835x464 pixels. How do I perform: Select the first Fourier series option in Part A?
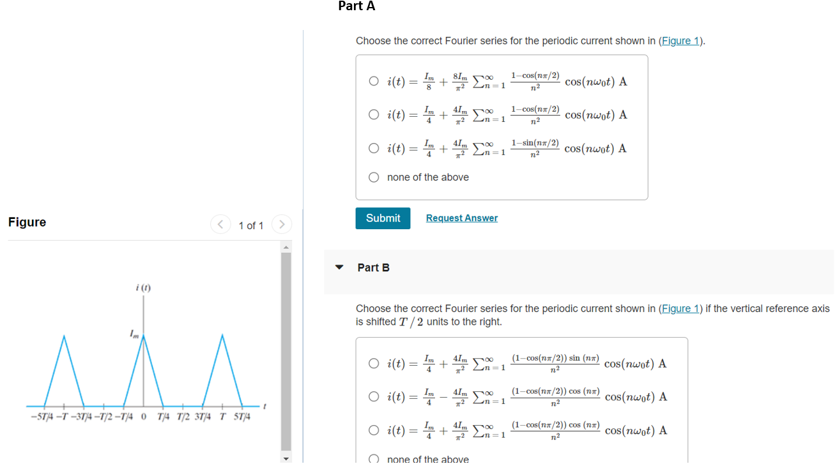tap(374, 81)
